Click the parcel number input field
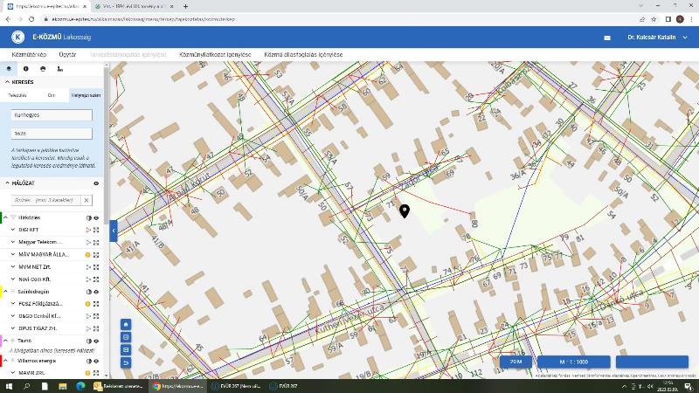The image size is (699, 393). [x=52, y=134]
